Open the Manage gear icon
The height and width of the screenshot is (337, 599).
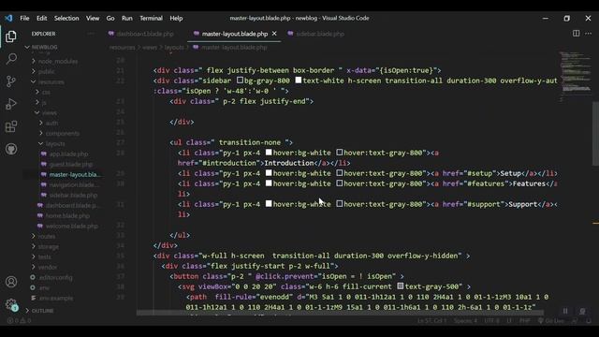coord(11,304)
